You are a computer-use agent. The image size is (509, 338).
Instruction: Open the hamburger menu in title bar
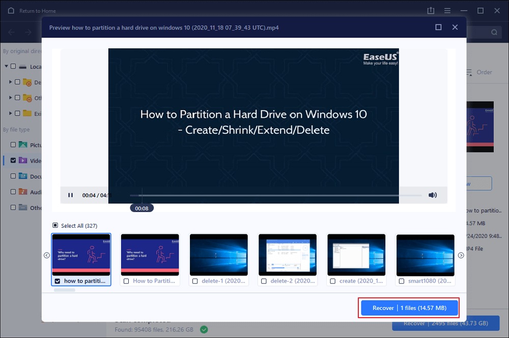point(447,11)
